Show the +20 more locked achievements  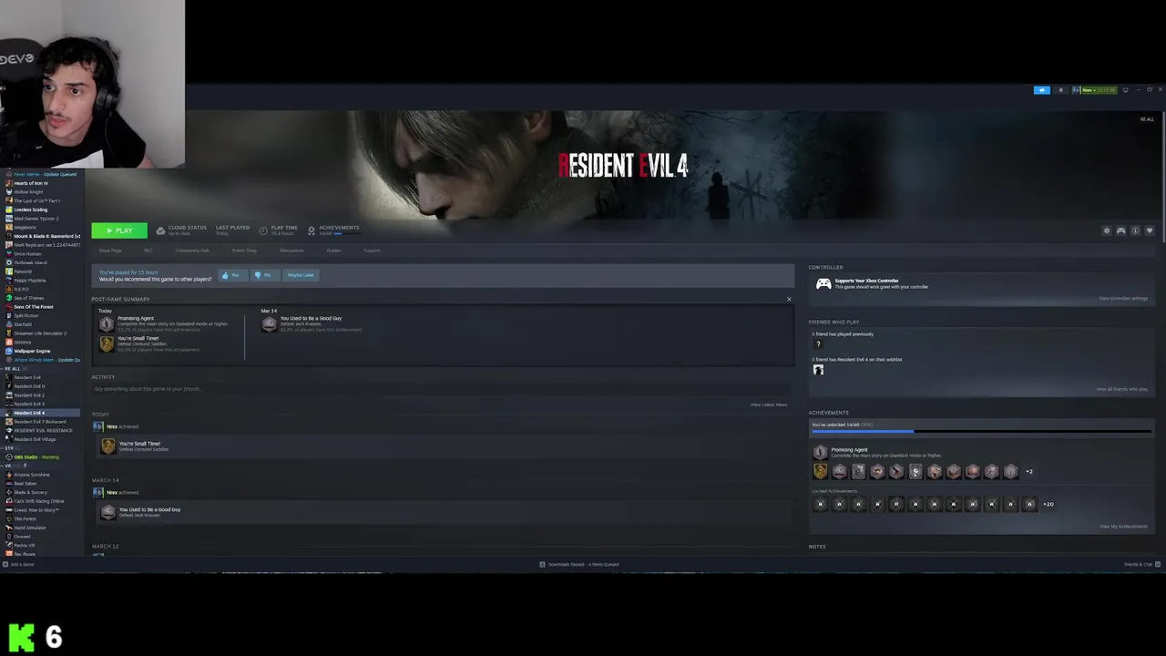tap(1048, 504)
